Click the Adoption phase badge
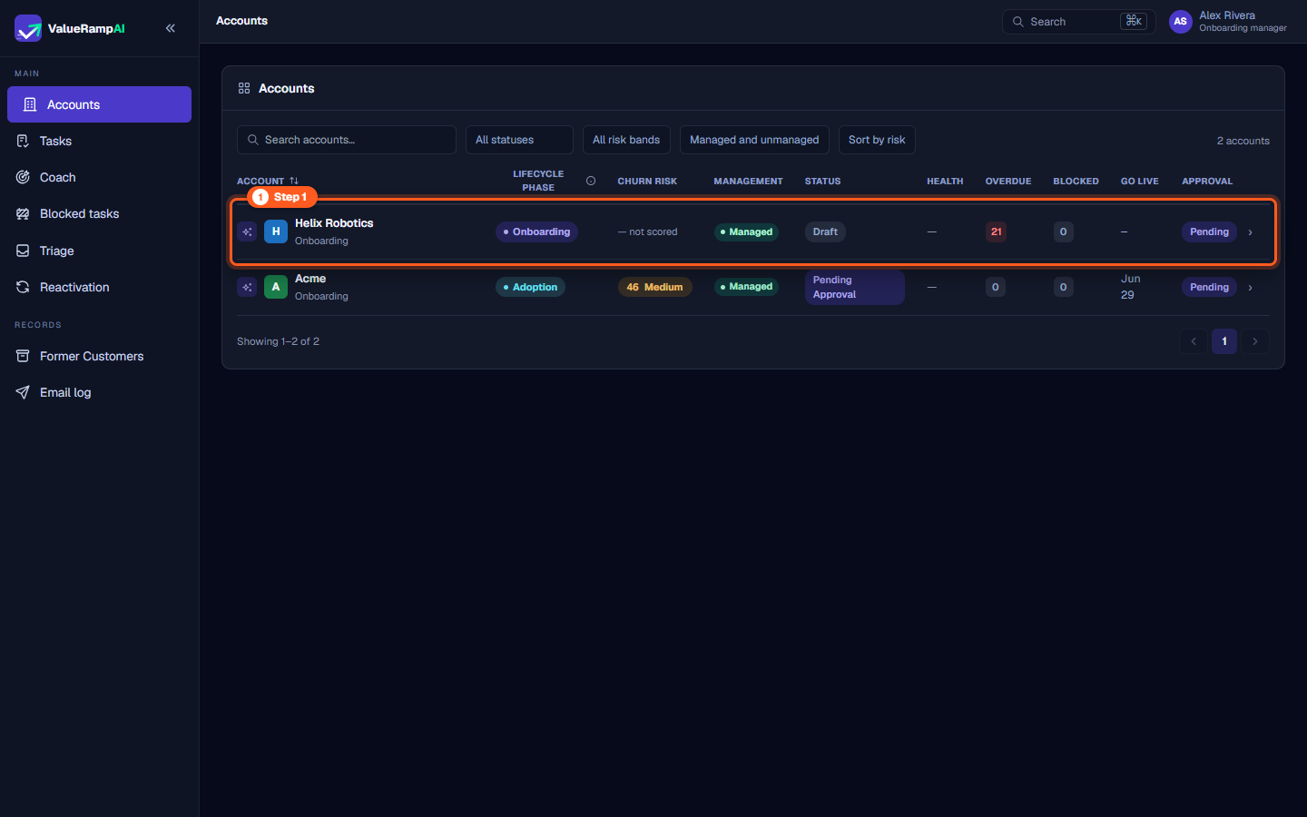The image size is (1307, 817). click(530, 287)
